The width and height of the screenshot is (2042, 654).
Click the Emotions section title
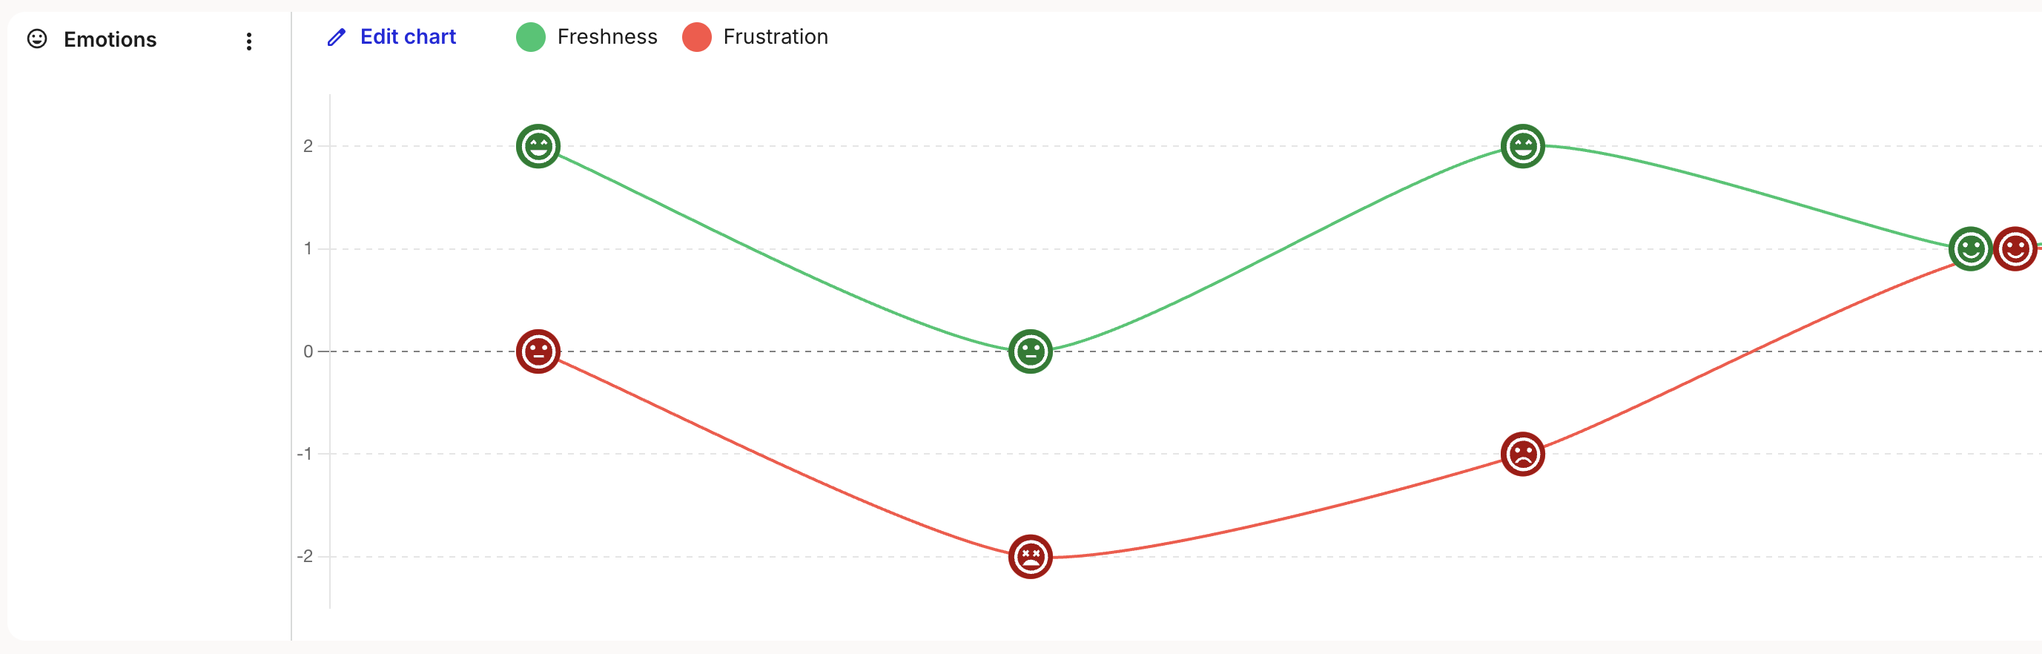110,39
